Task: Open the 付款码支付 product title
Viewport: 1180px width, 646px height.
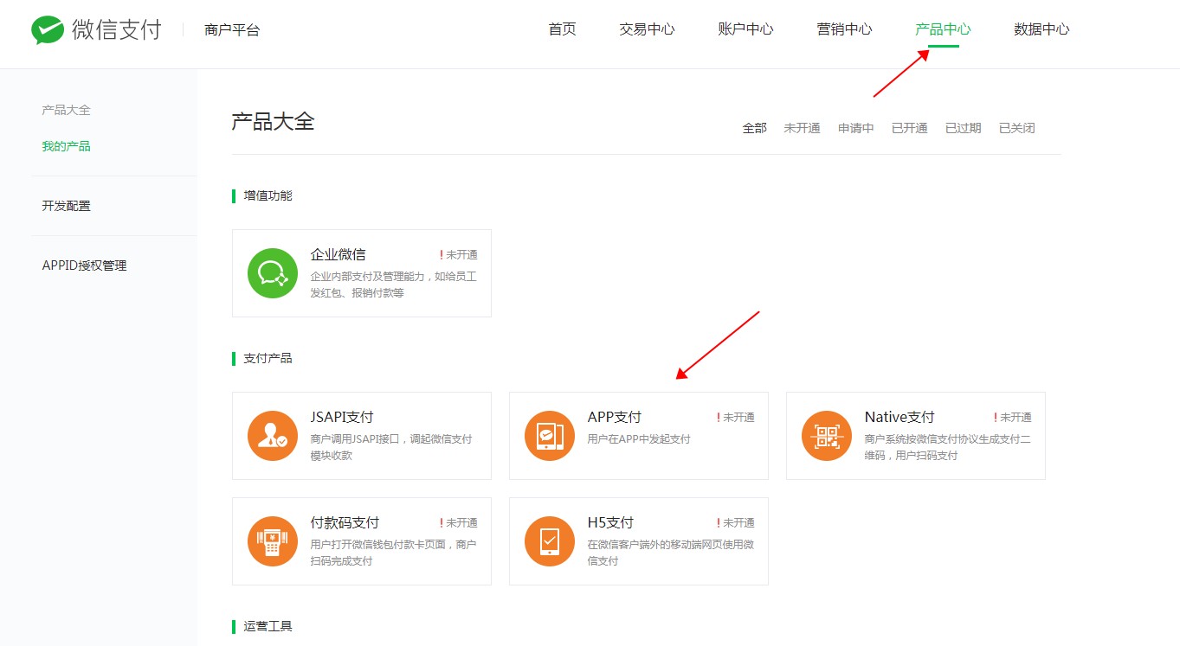Action: pyautogui.click(x=345, y=522)
